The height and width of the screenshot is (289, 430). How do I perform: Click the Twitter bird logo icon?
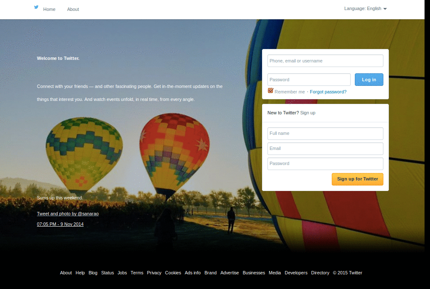[x=36, y=8]
